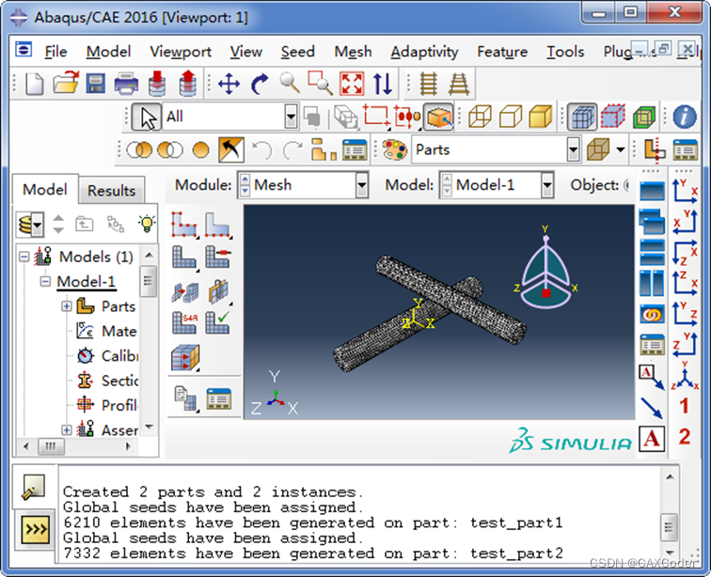Click the Rotate View icon
Viewport: 711px width, 577px height.
coord(261,85)
